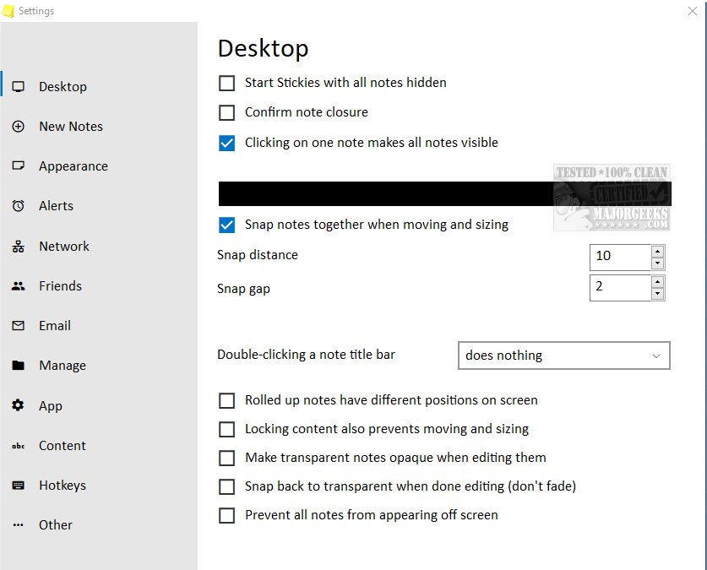Open the Other settings category

(55, 525)
